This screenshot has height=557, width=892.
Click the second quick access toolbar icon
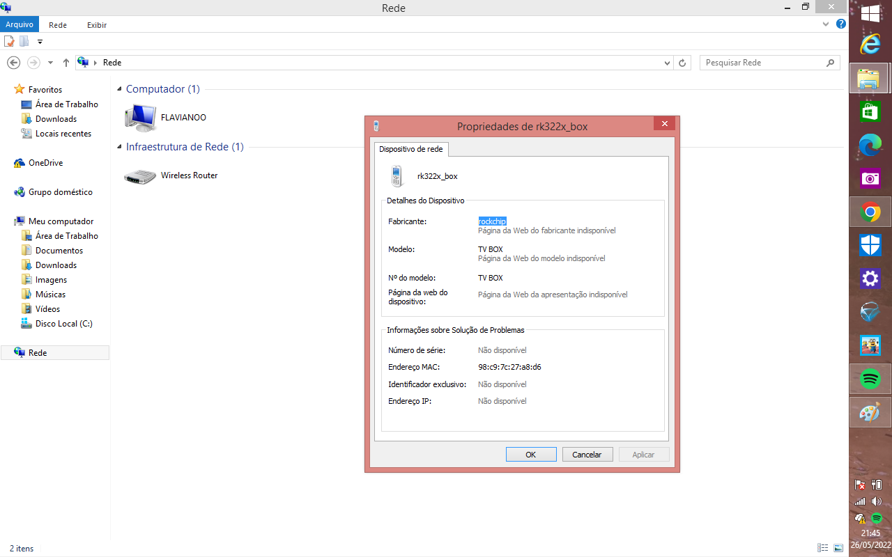[x=24, y=41]
